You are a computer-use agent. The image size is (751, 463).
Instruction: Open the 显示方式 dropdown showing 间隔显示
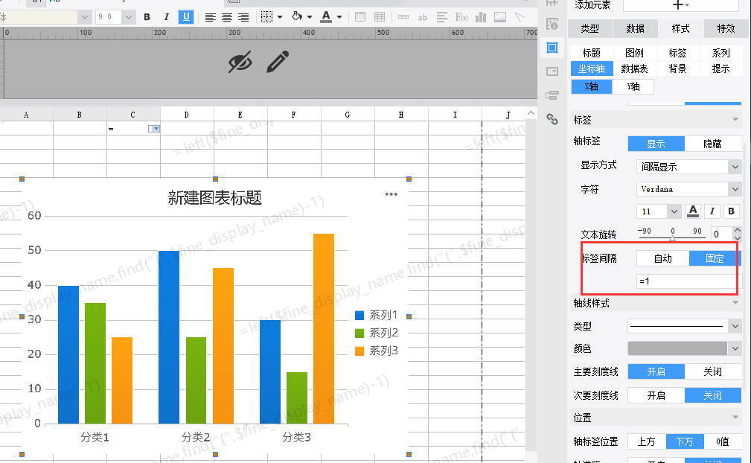point(689,167)
